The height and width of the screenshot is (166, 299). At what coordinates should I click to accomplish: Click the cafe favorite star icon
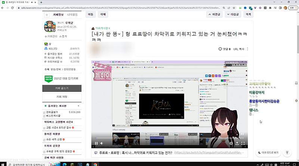click(x=47, y=15)
